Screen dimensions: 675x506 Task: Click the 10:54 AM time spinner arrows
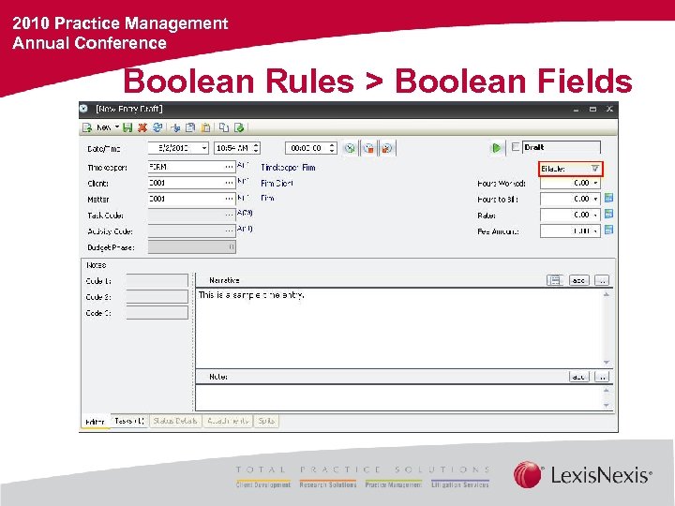coord(256,148)
